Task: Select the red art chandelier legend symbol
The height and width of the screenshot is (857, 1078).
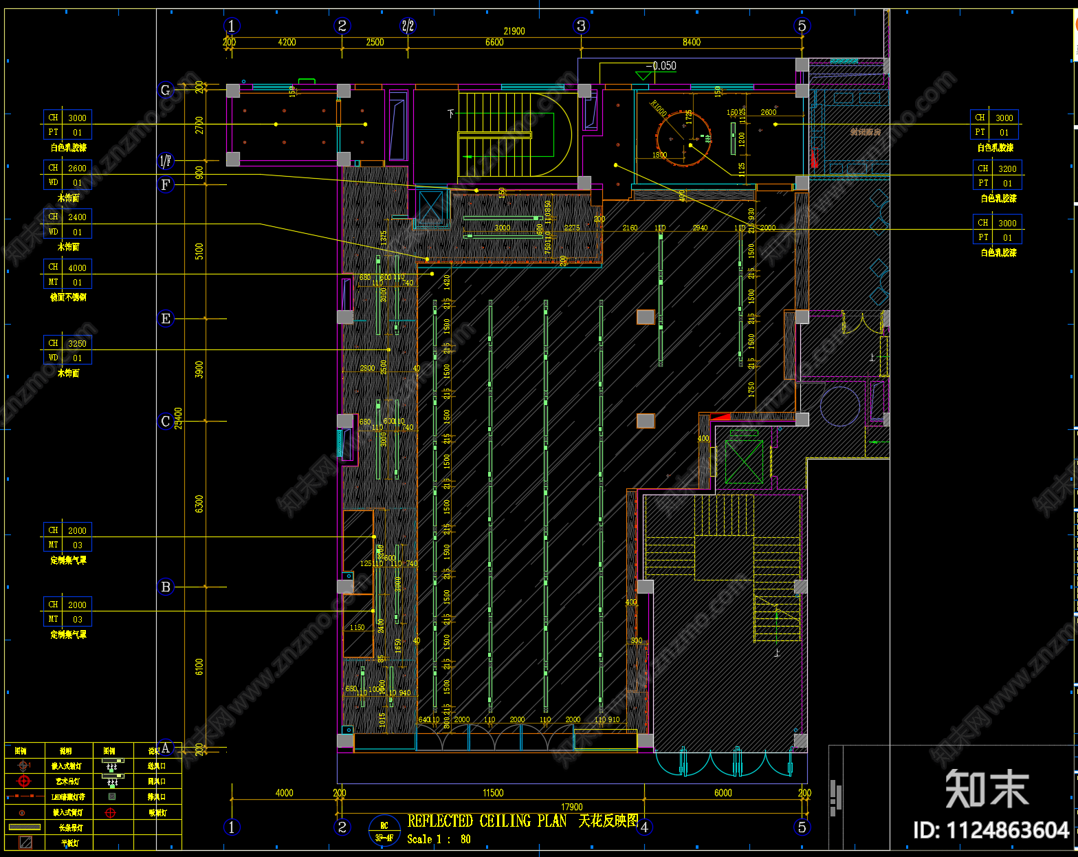Action: [x=24, y=781]
